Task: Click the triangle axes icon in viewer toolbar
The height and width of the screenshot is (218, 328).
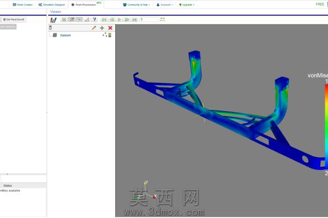Action: click(87, 20)
